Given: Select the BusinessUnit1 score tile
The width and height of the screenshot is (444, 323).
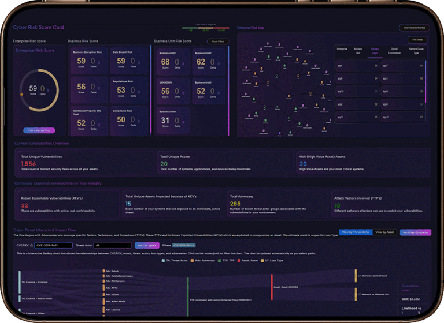Looking at the screenshot, I should [x=168, y=61].
